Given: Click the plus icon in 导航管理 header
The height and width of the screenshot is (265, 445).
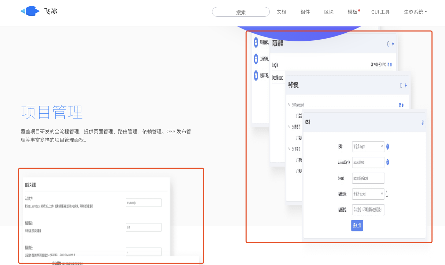Looking at the screenshot, I should (406, 85).
